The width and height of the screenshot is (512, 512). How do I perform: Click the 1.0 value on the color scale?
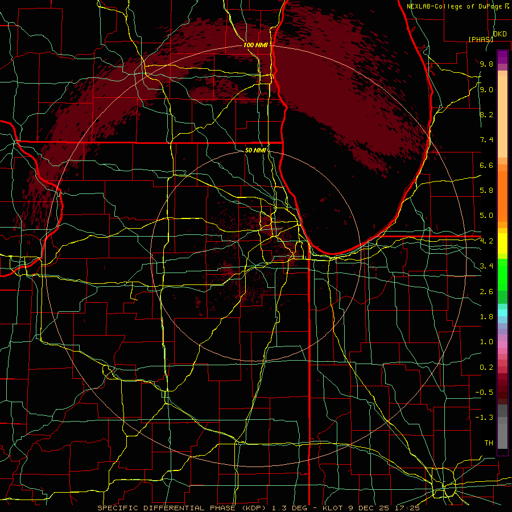click(486, 342)
